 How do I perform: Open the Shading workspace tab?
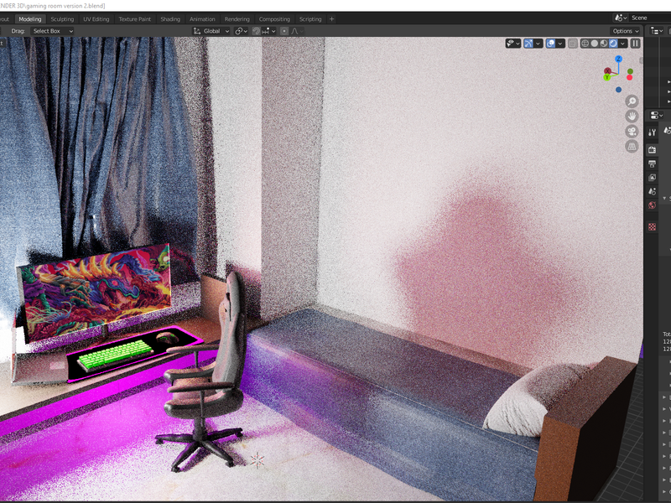(170, 18)
